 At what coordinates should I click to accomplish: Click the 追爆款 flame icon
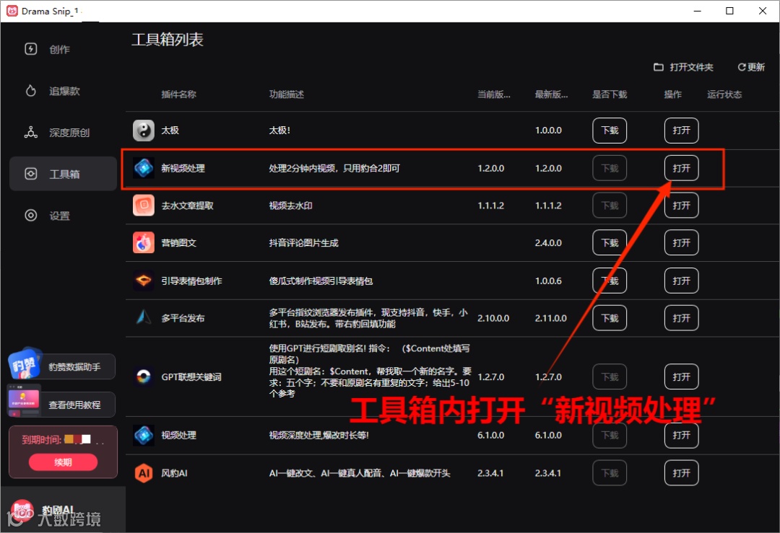[31, 90]
